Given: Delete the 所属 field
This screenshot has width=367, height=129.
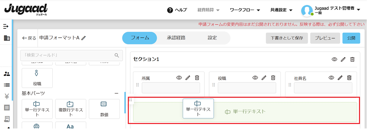Looking at the screenshot, I should 197,78.
